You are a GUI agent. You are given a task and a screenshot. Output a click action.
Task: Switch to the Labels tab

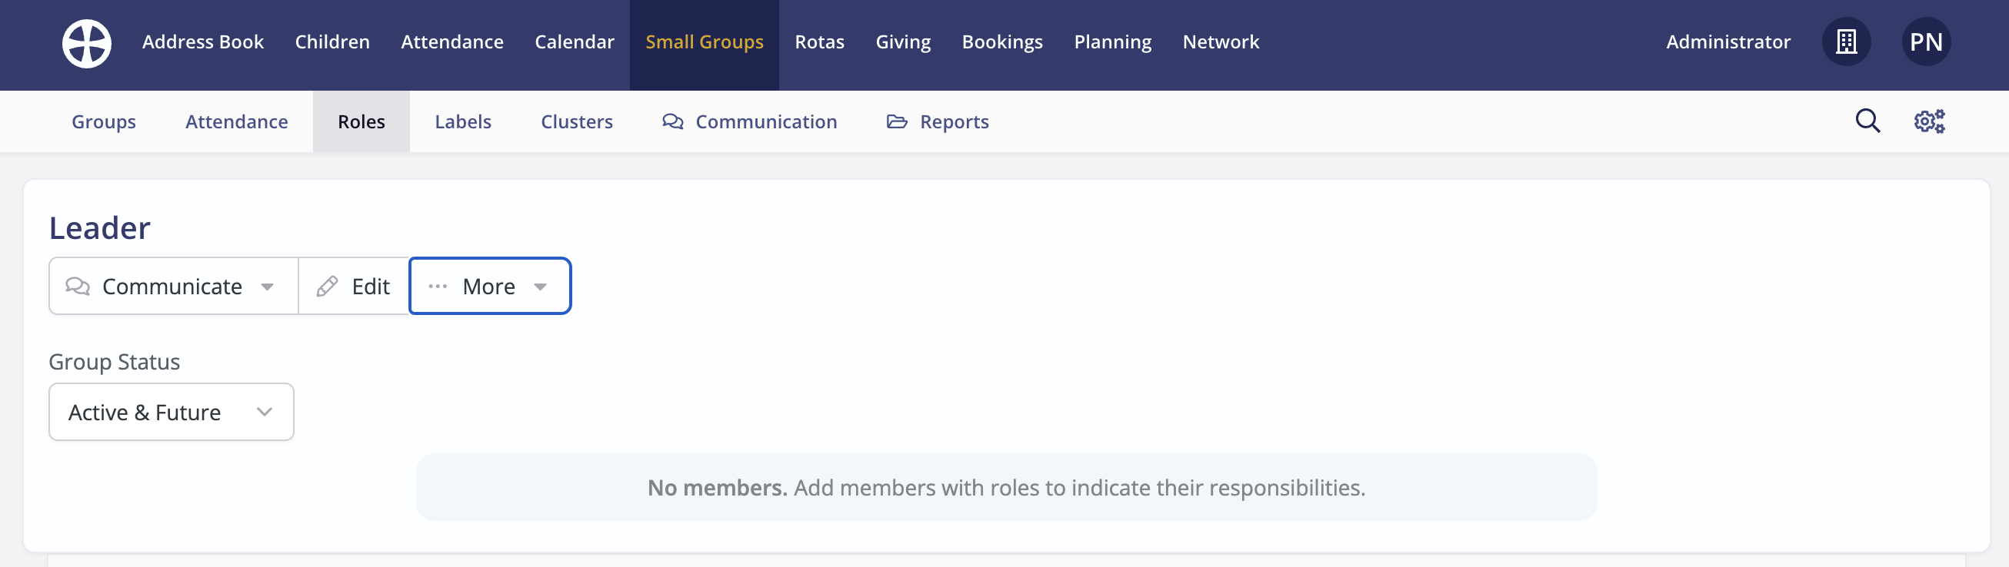coord(462,121)
